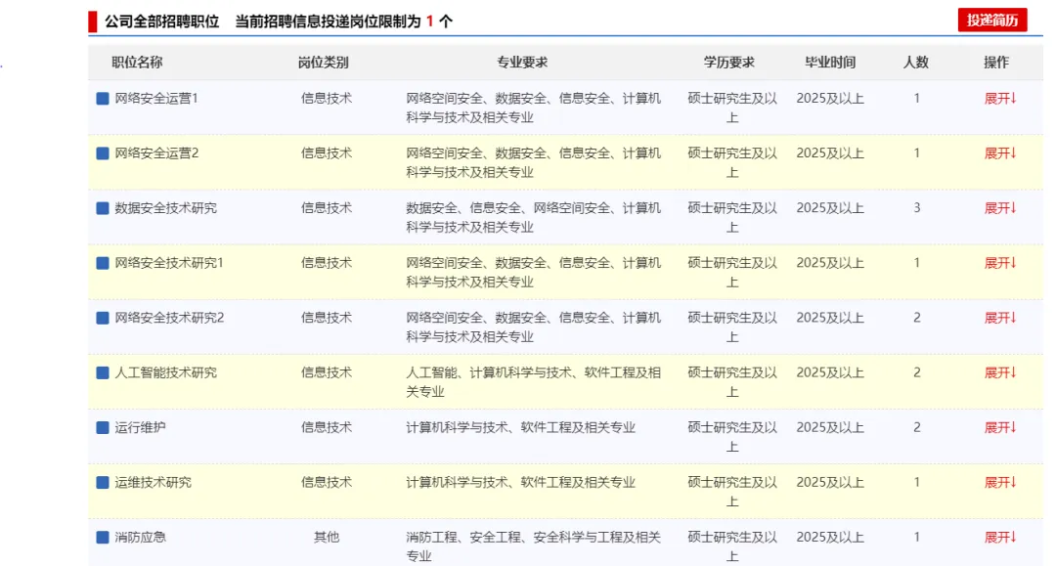Select the job title 运维技术研究
1056x566 pixels.
pos(153,483)
